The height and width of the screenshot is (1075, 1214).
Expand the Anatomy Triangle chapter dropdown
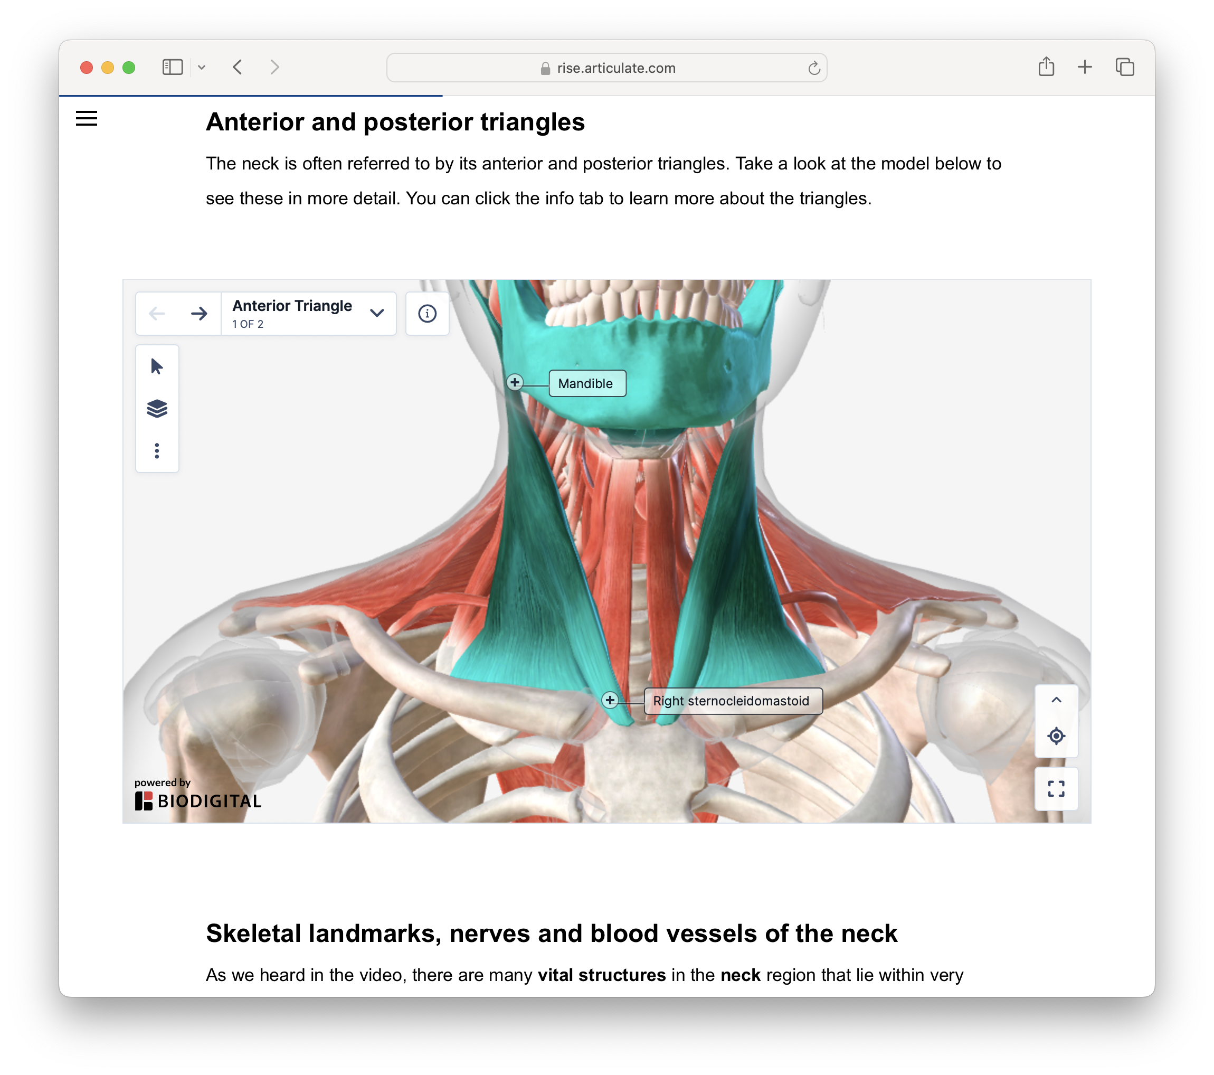[x=376, y=313]
